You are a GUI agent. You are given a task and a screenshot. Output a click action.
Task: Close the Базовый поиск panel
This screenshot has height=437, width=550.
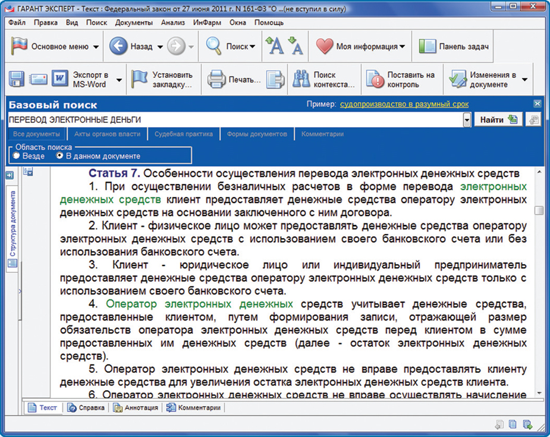pos(538,104)
